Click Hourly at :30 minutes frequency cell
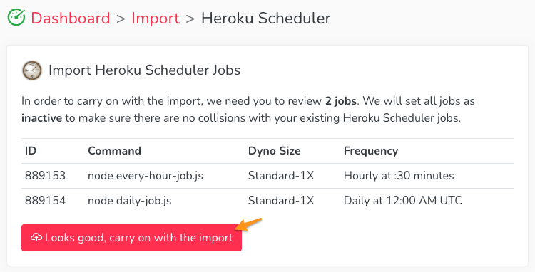Screen dimensions: 535x272 [399, 176]
